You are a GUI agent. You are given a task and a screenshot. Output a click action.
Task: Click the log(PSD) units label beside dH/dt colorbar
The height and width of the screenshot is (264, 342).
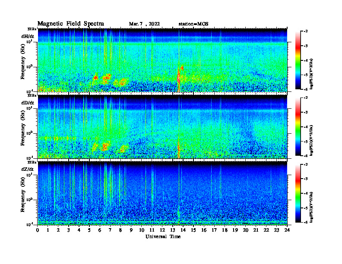311,74
